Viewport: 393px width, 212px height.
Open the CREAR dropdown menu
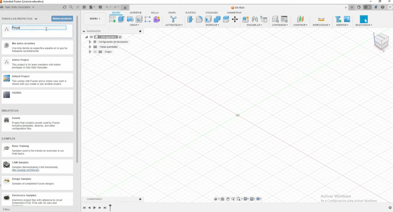[134, 25]
